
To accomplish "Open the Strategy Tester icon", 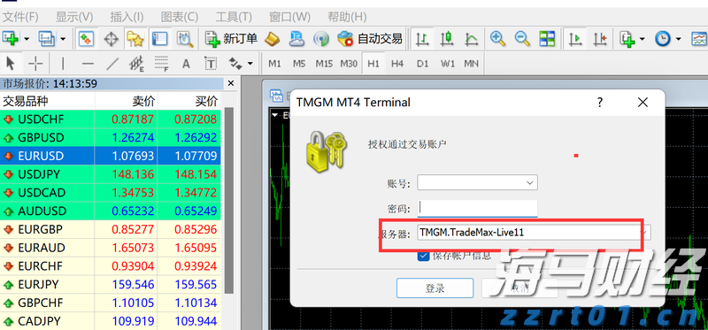I will point(185,39).
